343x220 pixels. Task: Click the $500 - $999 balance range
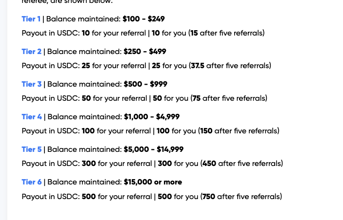click(x=145, y=84)
